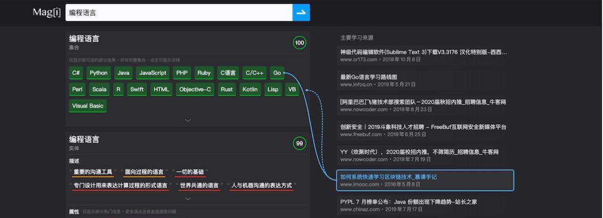Click the 编程语言 实体 card title
Viewport: 603px width, 218px height.
tap(84, 139)
